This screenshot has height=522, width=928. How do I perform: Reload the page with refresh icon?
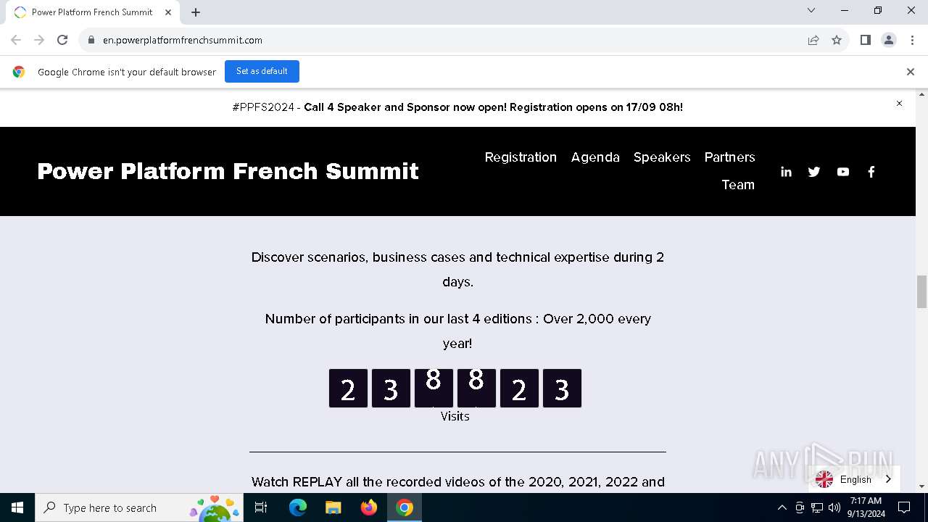click(62, 40)
